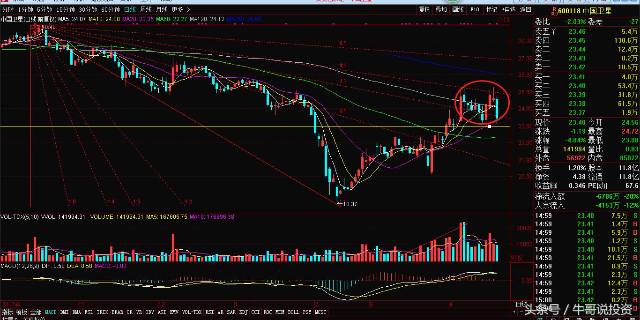Switch to the KDJ indicator
Viewport: 640px width, 320px height.
coord(244,312)
